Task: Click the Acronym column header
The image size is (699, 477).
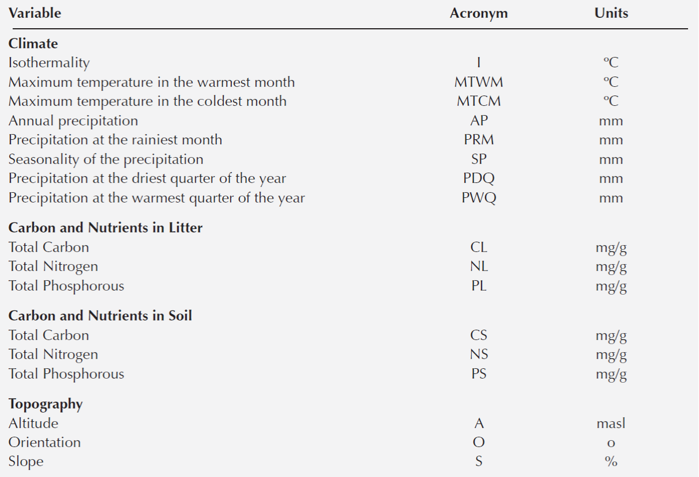Action: point(479,13)
